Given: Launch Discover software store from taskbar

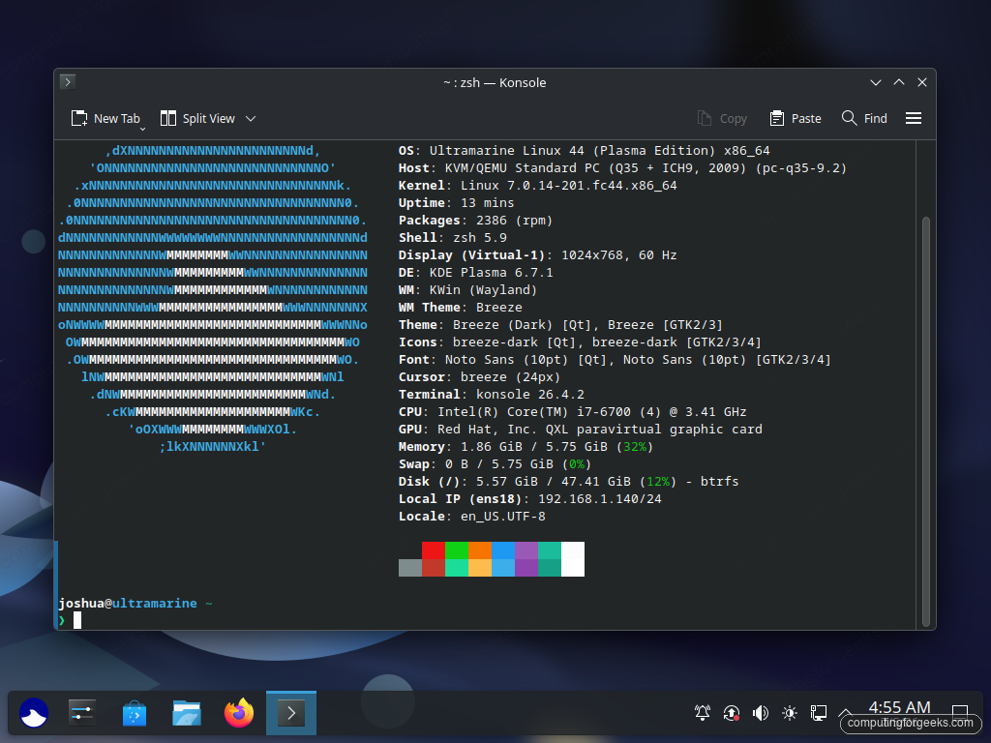Looking at the screenshot, I should pos(134,714).
